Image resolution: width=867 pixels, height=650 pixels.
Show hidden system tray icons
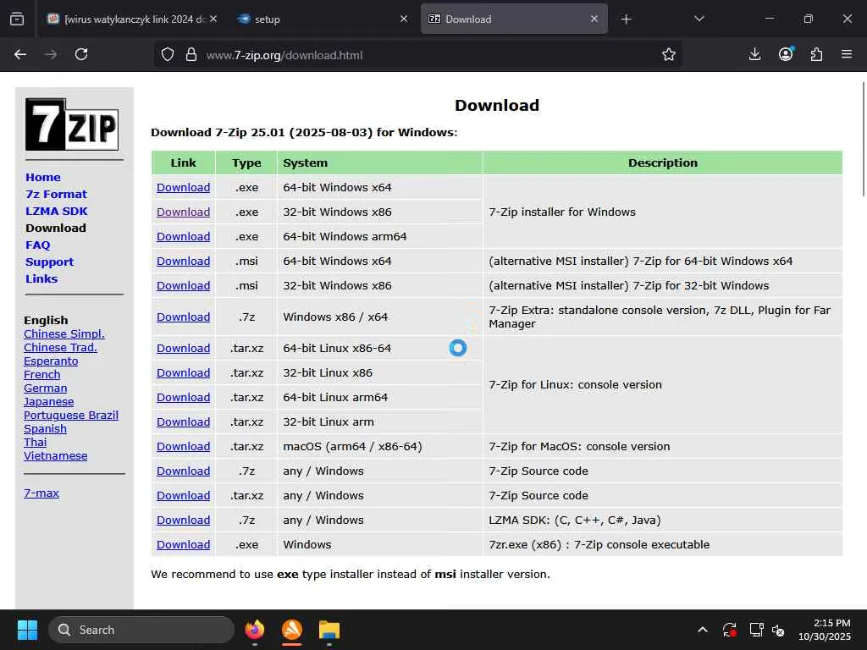click(703, 630)
